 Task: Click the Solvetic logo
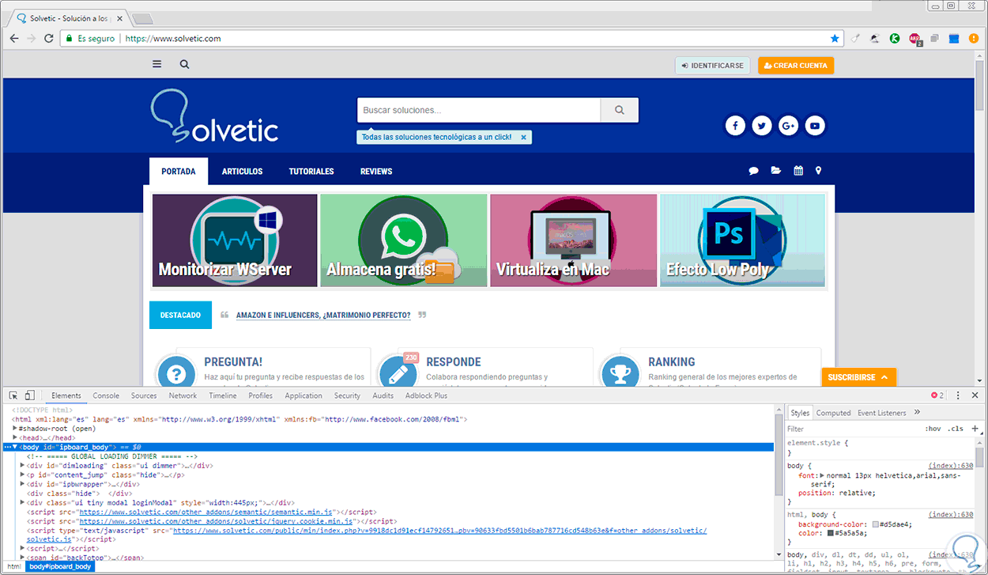point(214,117)
